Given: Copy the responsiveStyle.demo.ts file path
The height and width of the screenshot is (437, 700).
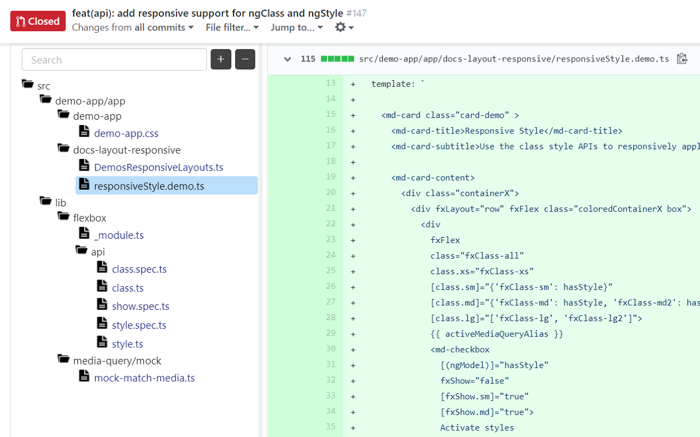Looking at the screenshot, I should pyautogui.click(x=681, y=58).
